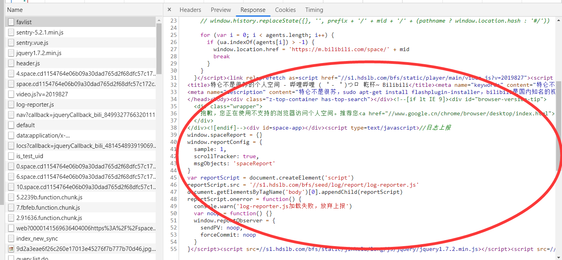Click the document icon next to header.js
The width and height of the screenshot is (562, 260).
[x=11, y=63]
